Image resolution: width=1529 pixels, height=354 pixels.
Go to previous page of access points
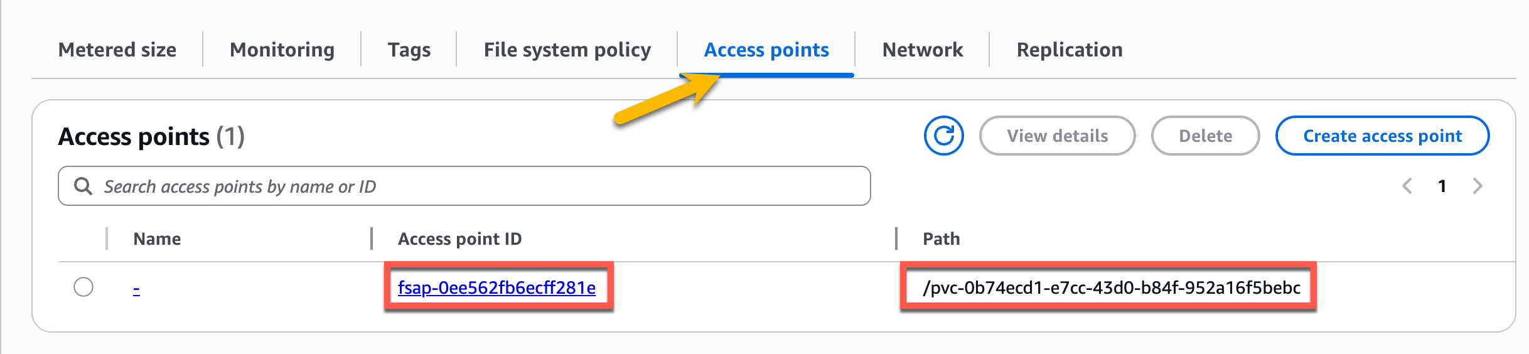(x=1407, y=186)
